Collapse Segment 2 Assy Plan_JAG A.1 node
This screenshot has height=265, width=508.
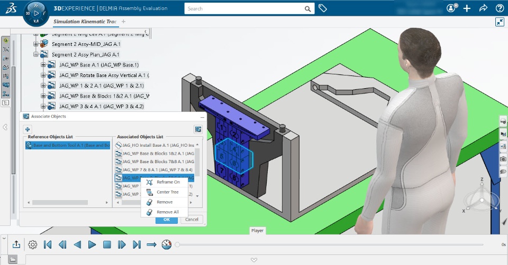pos(36,54)
